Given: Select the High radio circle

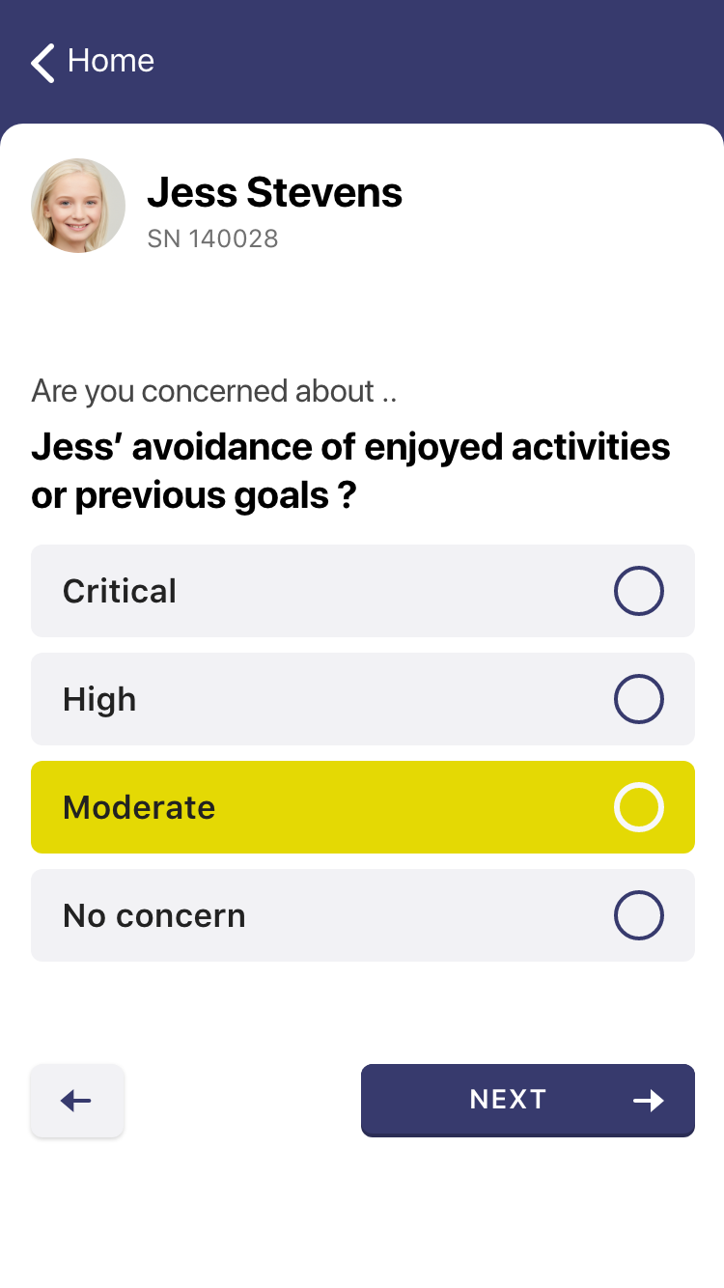Looking at the screenshot, I should coord(638,699).
